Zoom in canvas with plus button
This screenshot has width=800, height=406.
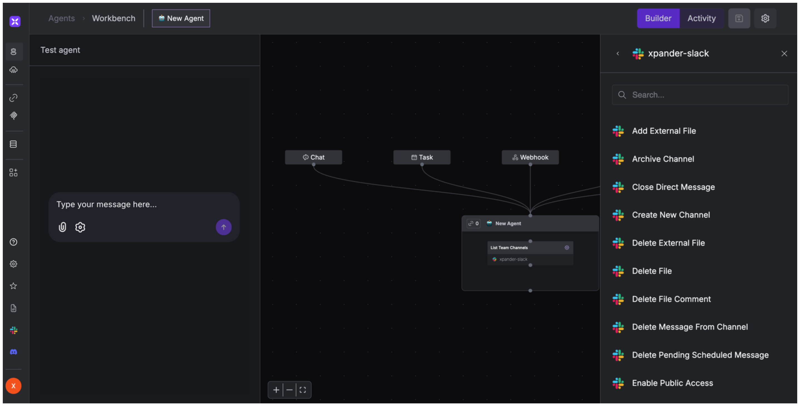pos(276,390)
